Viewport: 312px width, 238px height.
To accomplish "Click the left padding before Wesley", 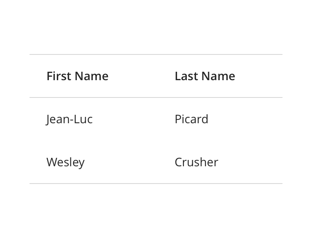I will (38, 162).
